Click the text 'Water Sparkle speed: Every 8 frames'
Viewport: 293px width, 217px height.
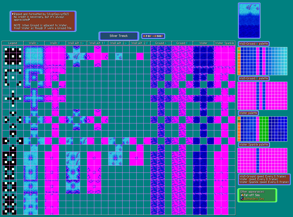click(x=264, y=182)
